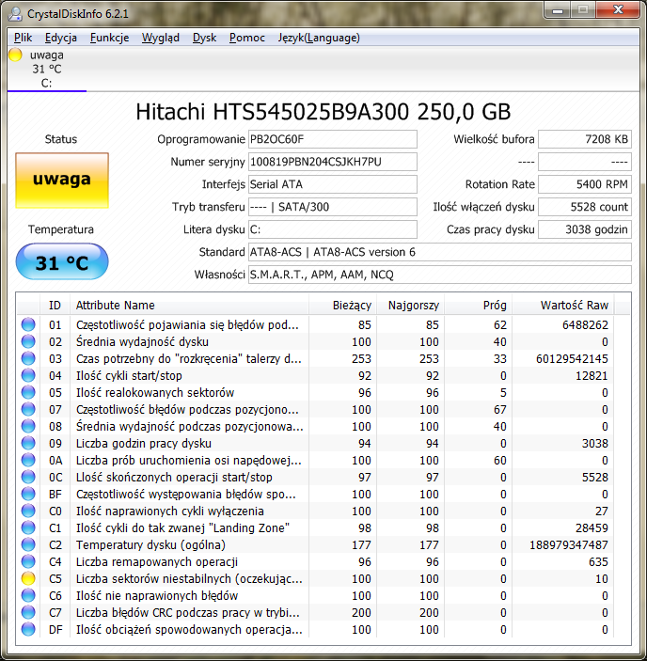Click the blue status dot for attribute 04

[x=28, y=375]
